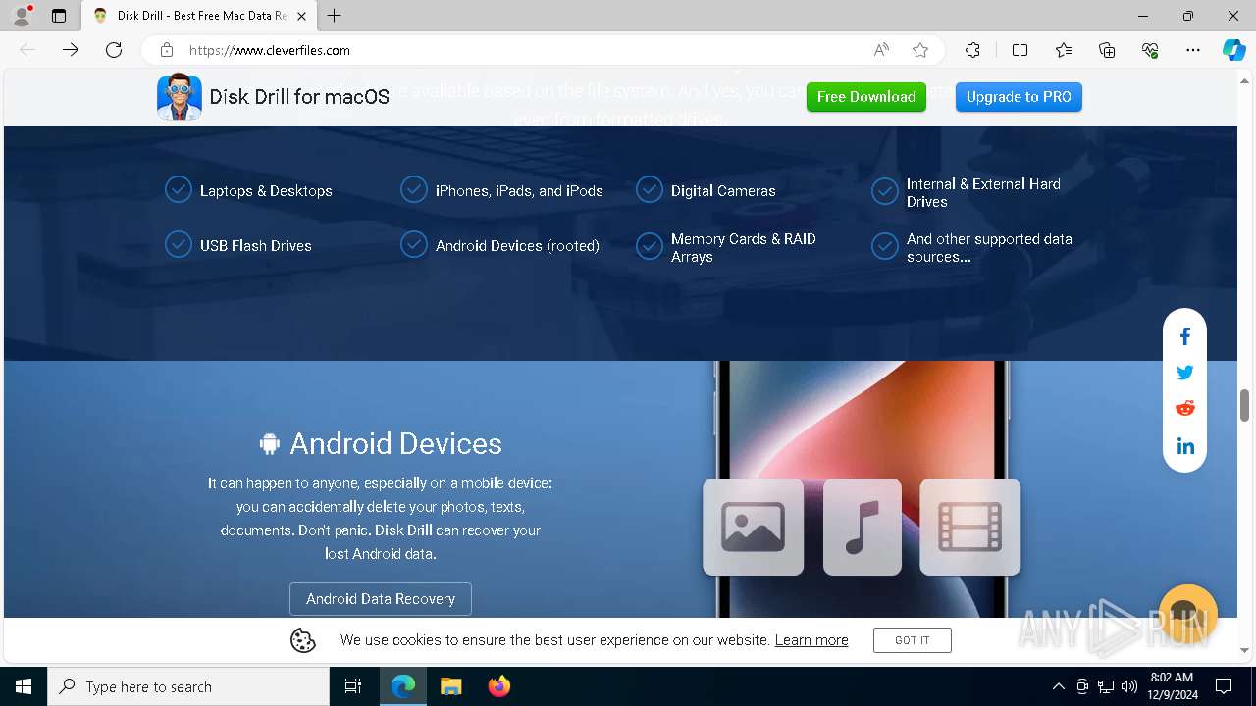Viewport: 1256px width, 706px height.
Task: Toggle split screen view icon
Action: tap(1020, 50)
